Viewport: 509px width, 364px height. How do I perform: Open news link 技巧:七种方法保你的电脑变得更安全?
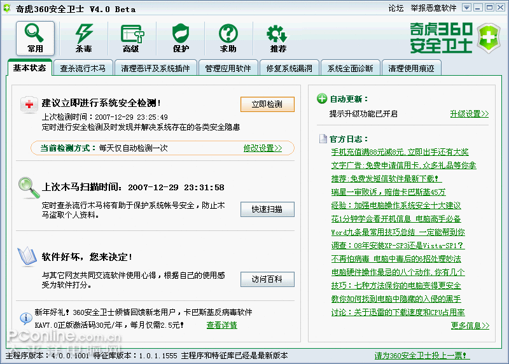point(396,285)
